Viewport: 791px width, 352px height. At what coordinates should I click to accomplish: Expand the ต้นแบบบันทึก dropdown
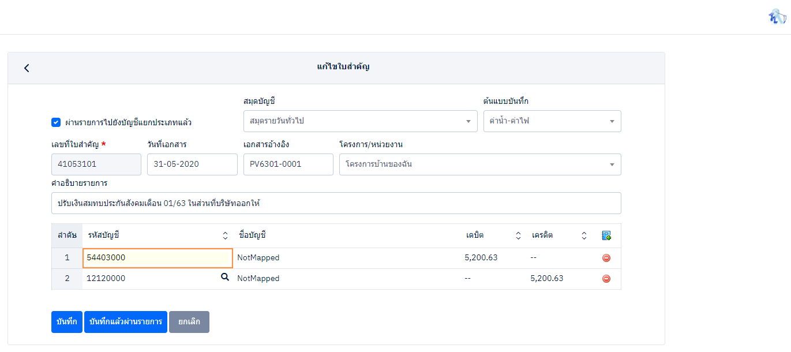coord(552,121)
